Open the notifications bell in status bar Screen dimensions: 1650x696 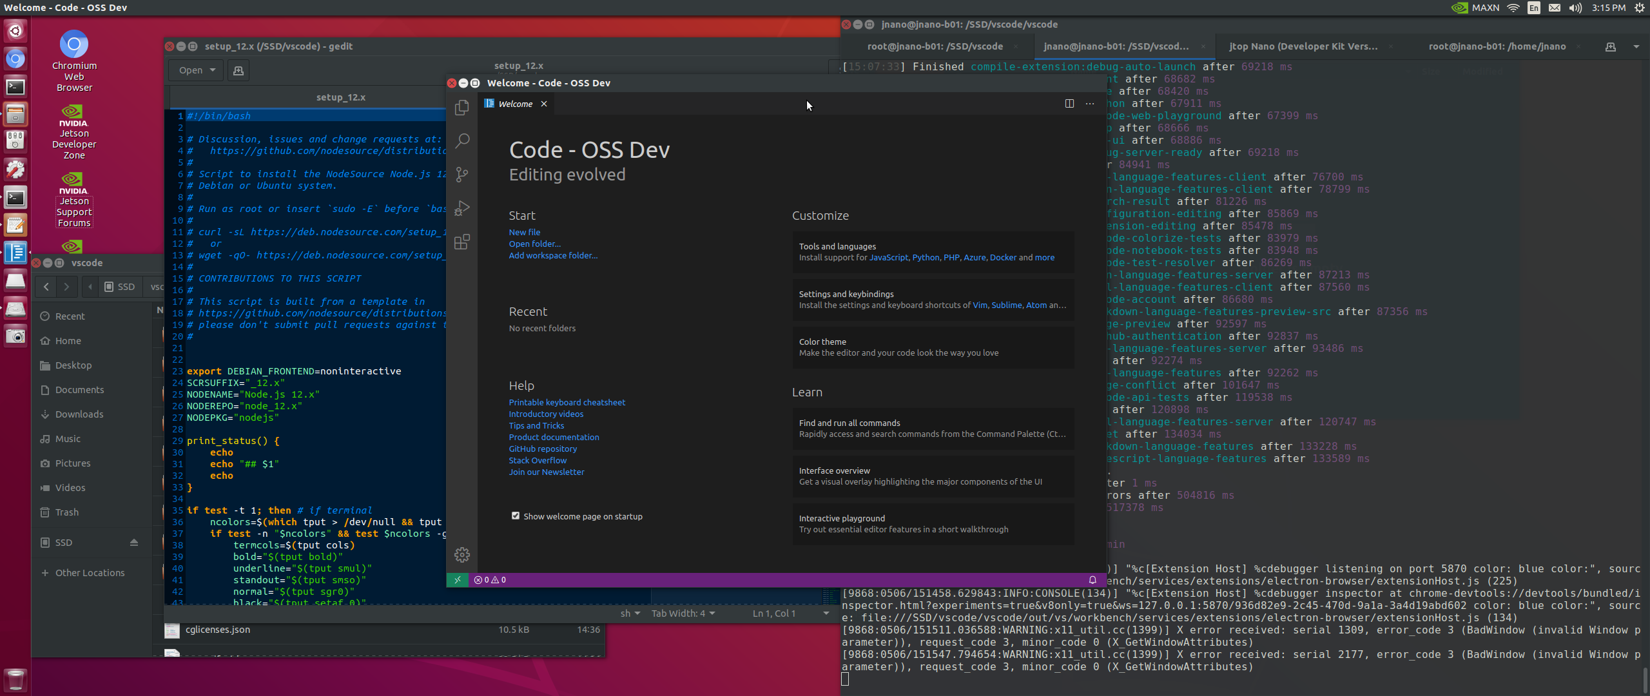point(1092,580)
